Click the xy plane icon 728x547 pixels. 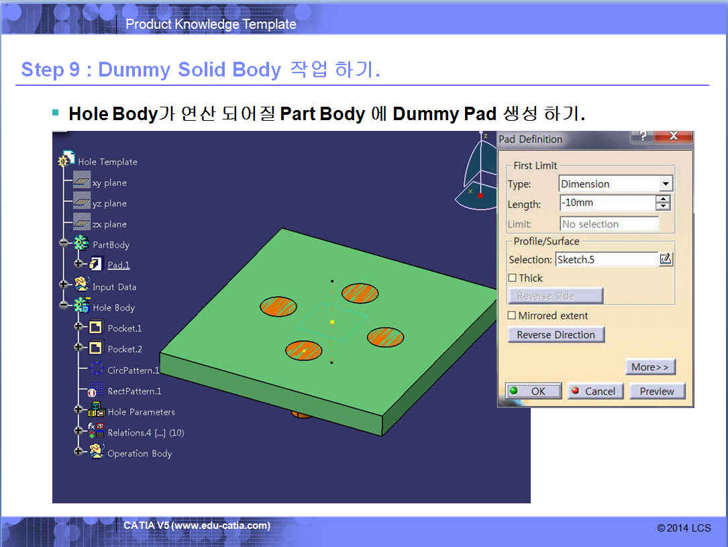click(82, 180)
